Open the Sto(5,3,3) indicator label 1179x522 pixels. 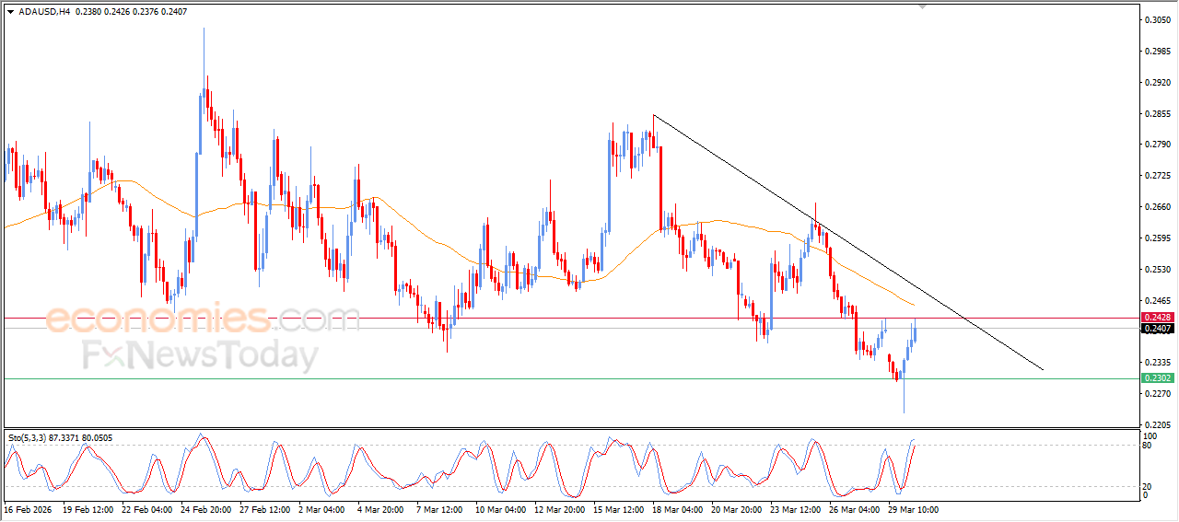click(28, 438)
